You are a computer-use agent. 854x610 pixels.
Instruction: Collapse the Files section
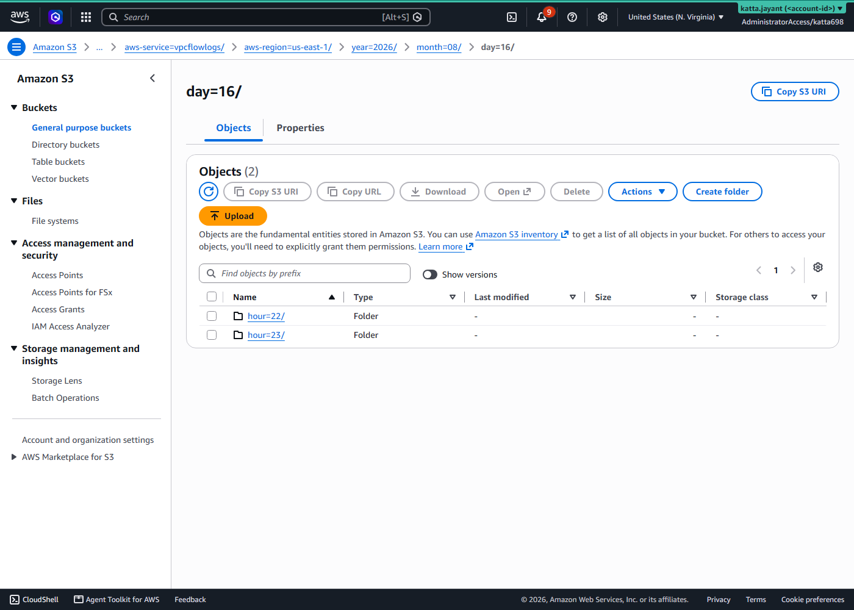pos(14,201)
